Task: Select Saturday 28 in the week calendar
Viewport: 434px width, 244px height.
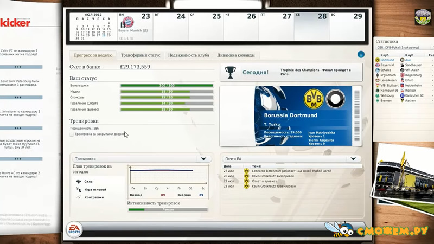Action: point(311,26)
